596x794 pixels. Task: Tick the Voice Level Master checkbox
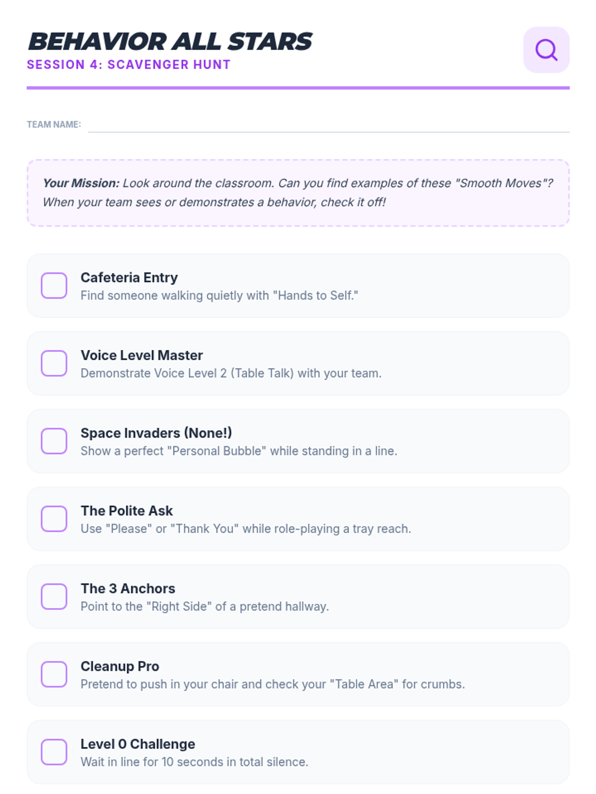coord(54,363)
